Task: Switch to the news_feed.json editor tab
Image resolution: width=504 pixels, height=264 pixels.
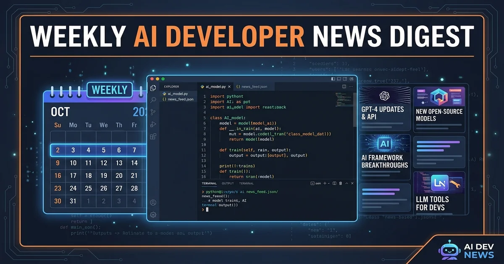Action: pyautogui.click(x=255, y=87)
